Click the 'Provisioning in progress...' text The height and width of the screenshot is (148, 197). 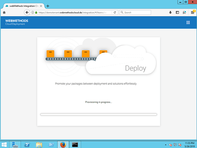(98, 102)
